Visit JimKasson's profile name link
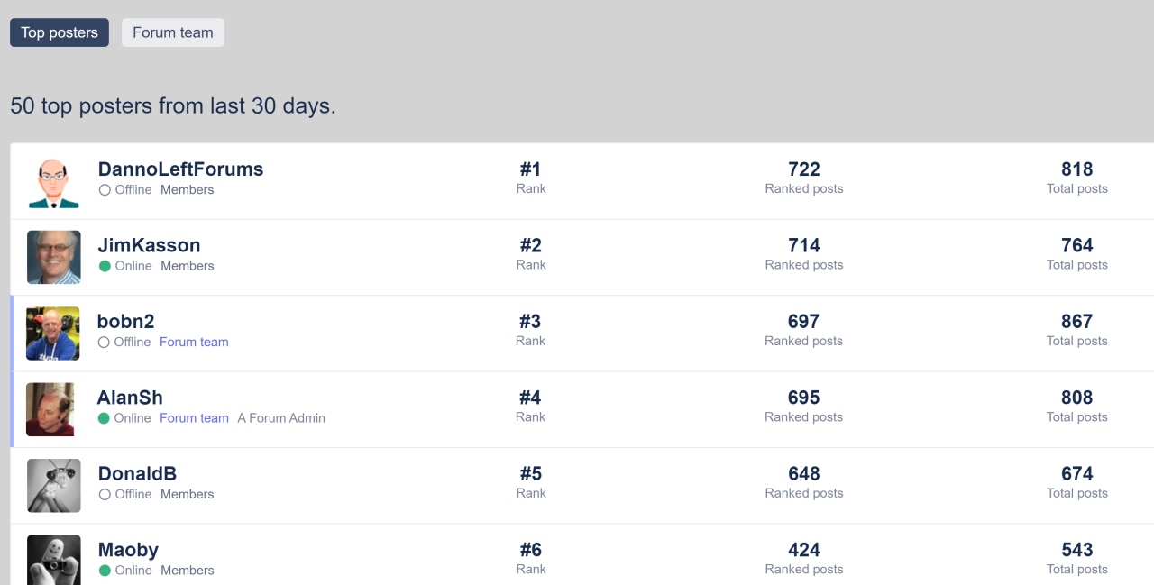Image resolution: width=1154 pixels, height=585 pixels. click(149, 245)
